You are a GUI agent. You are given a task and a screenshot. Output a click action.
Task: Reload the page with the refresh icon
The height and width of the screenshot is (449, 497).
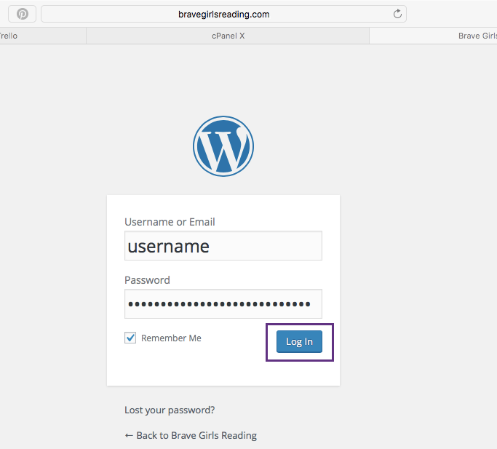[397, 14]
